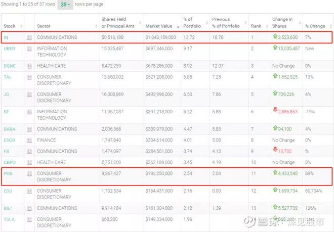The width and height of the screenshot is (334, 232).
Task: Sort by the Rank column header
Action: pos(259,26)
